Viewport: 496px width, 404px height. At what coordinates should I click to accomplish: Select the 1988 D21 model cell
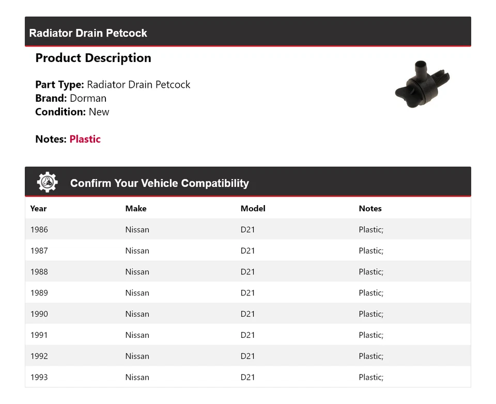(x=247, y=272)
